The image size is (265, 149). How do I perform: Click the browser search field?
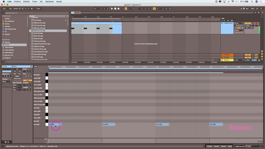[x=37, y=13]
